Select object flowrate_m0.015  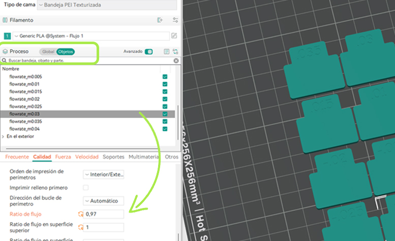[25, 91]
